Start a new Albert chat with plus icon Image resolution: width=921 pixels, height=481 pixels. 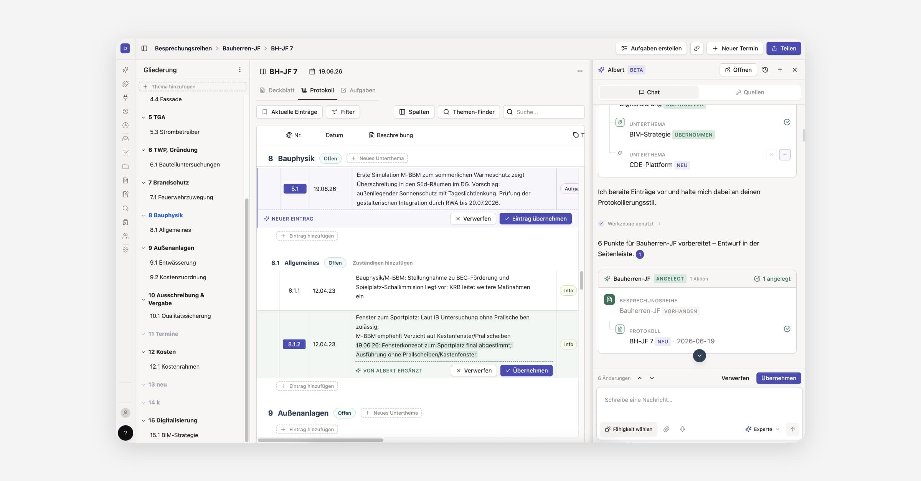pyautogui.click(x=780, y=70)
